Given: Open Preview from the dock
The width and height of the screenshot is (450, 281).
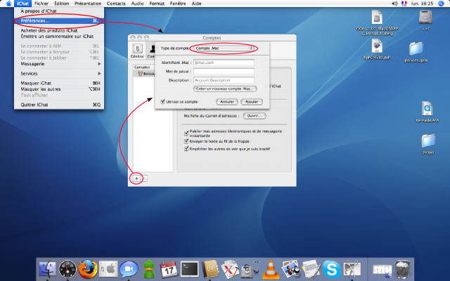Looking at the screenshot, I should [x=290, y=269].
